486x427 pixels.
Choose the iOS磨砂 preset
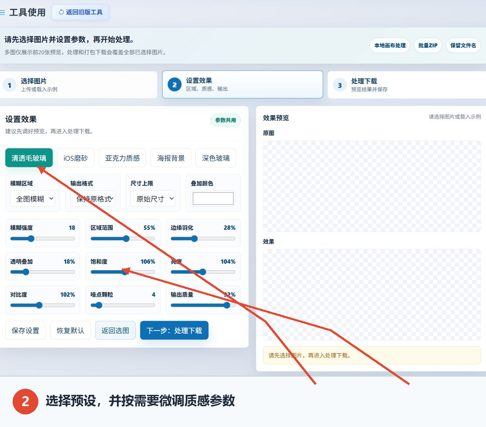click(76, 158)
